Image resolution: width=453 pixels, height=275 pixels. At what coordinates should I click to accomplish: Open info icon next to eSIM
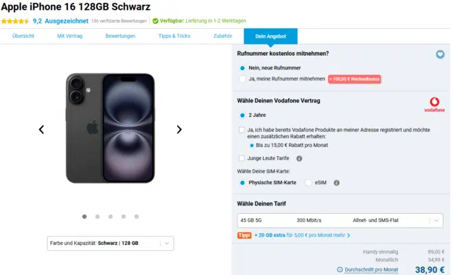click(x=336, y=183)
